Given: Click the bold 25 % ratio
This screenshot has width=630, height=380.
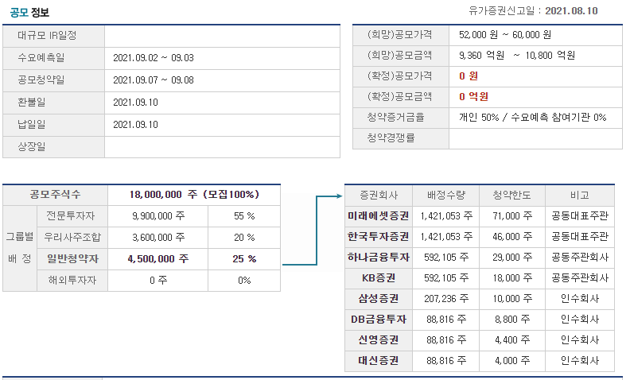Looking at the screenshot, I should point(244,259).
